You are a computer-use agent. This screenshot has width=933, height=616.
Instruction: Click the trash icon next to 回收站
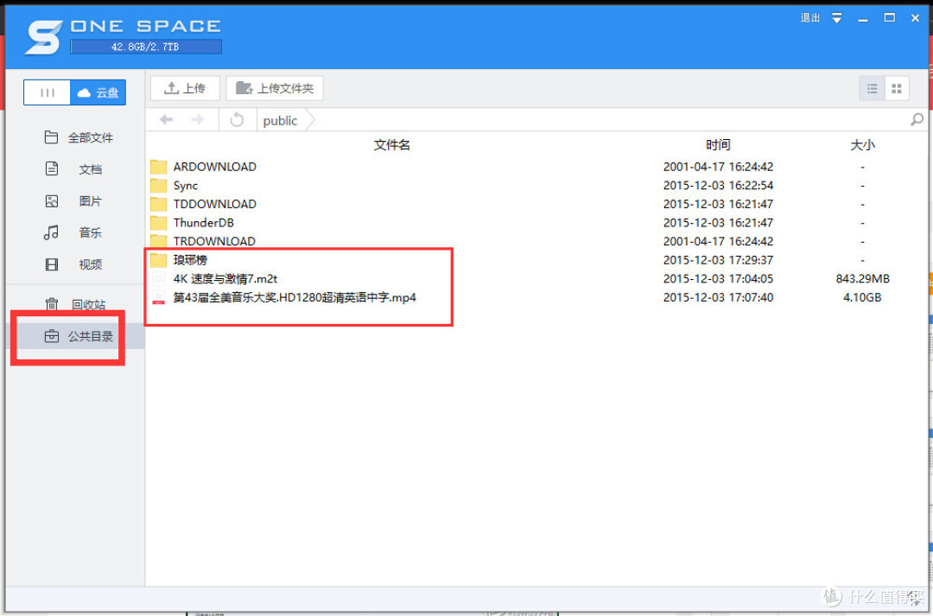pyautogui.click(x=52, y=305)
